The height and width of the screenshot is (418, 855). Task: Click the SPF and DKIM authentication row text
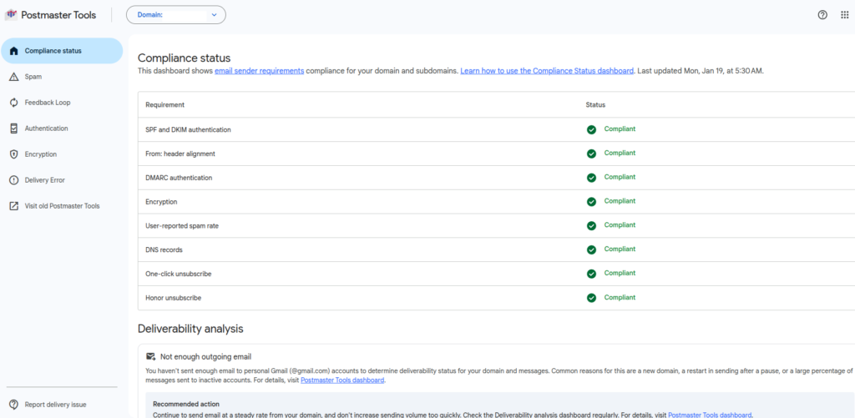[x=188, y=129]
